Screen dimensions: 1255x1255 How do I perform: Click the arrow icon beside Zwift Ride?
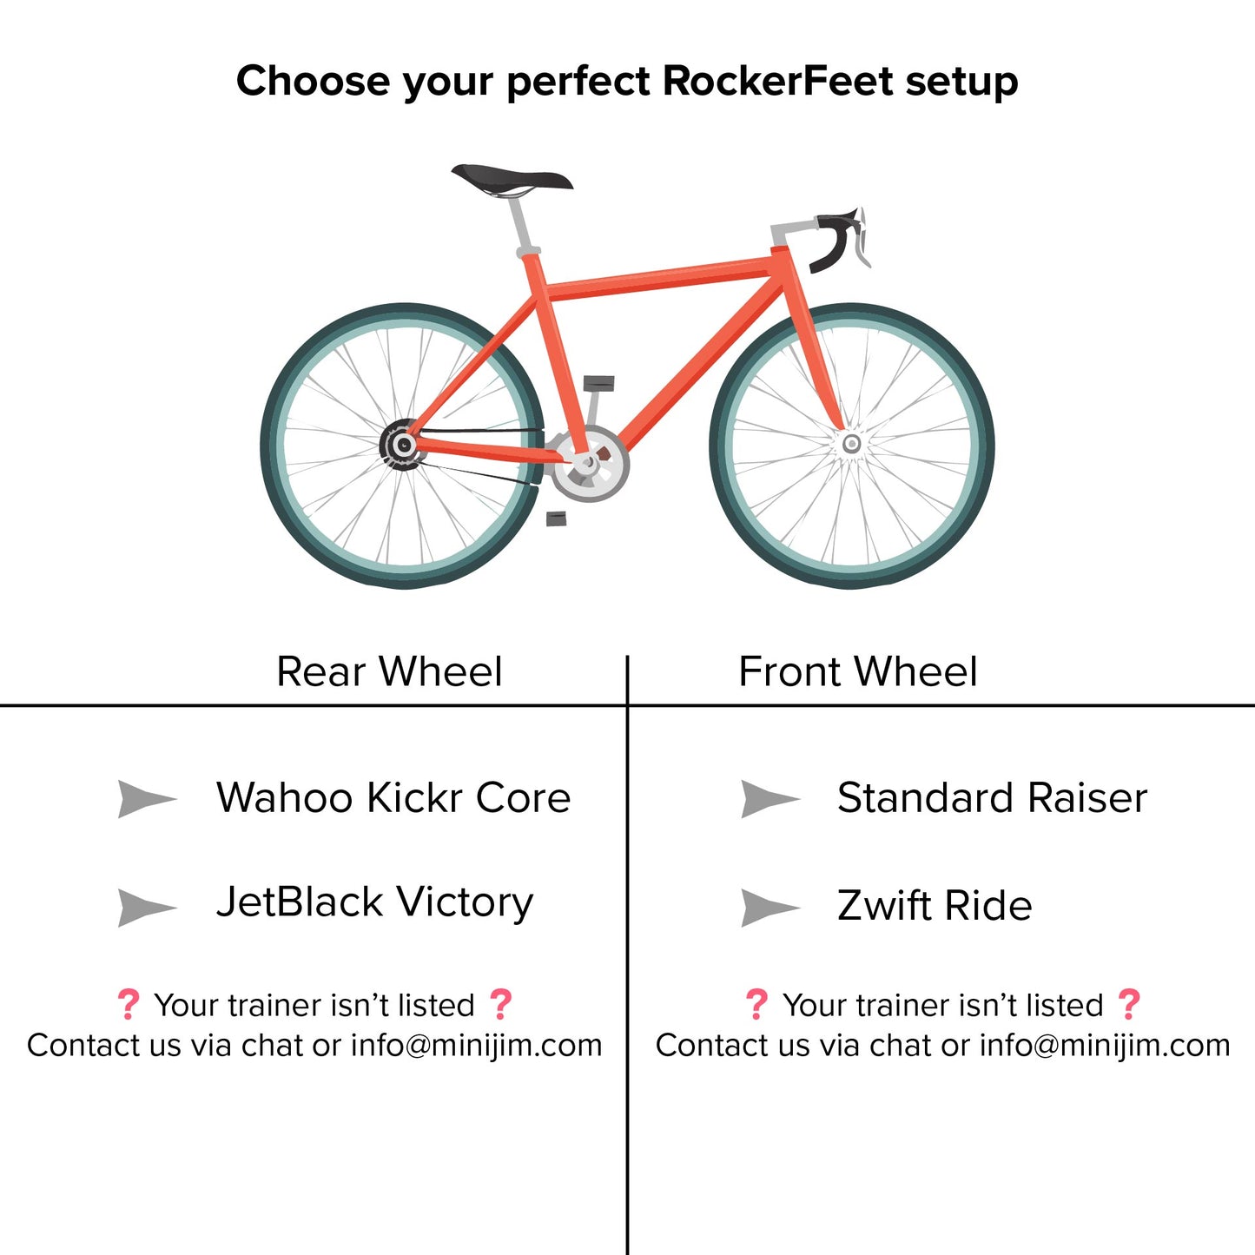[770, 908]
